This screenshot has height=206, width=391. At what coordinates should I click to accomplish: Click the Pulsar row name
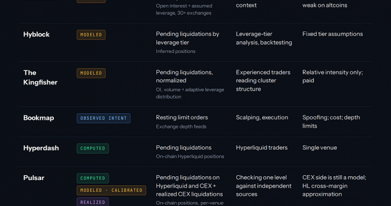click(x=34, y=178)
